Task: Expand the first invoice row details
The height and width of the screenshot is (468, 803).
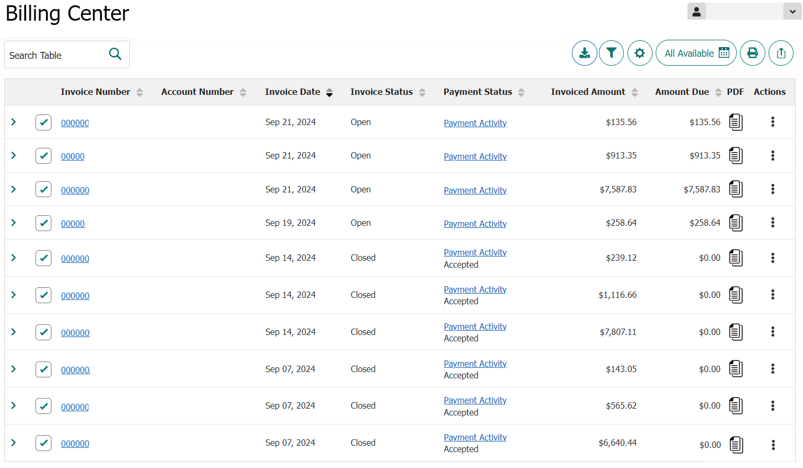Action: point(13,121)
